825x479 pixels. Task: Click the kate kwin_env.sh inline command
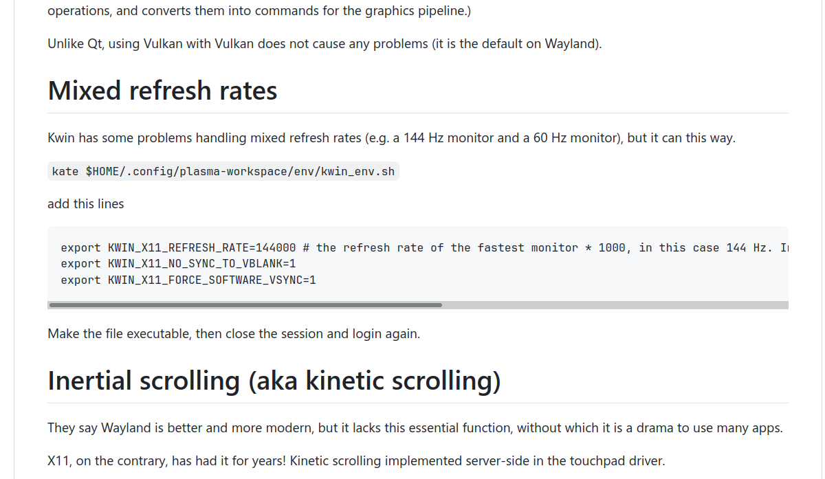(223, 171)
